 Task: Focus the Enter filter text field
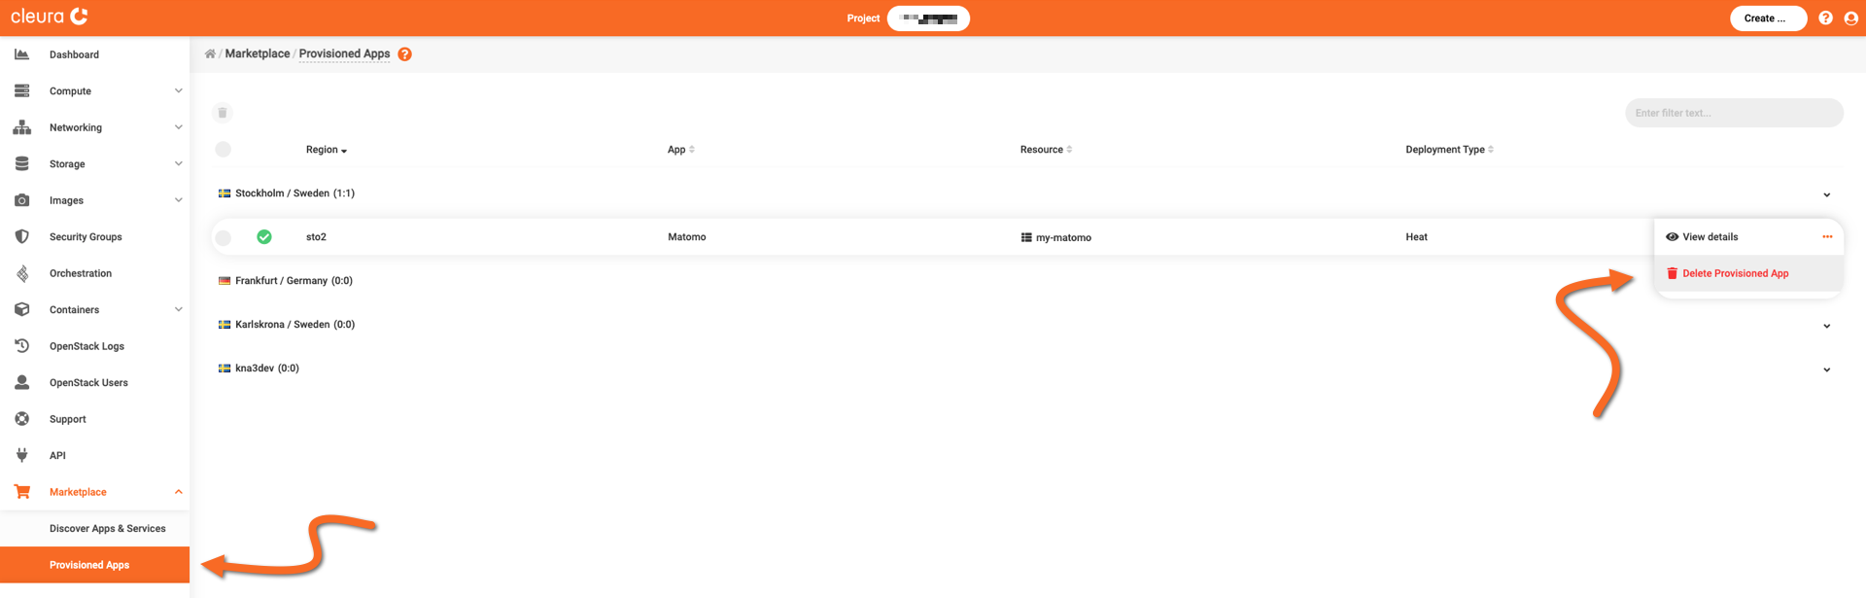1733,113
